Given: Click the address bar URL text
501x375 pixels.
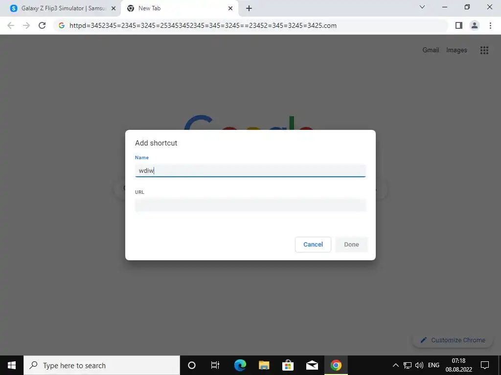Looking at the screenshot, I should point(203,25).
